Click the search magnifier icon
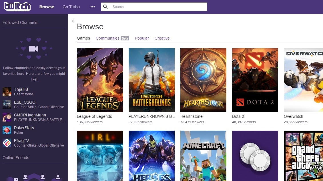323x181 pixels. (105, 7)
